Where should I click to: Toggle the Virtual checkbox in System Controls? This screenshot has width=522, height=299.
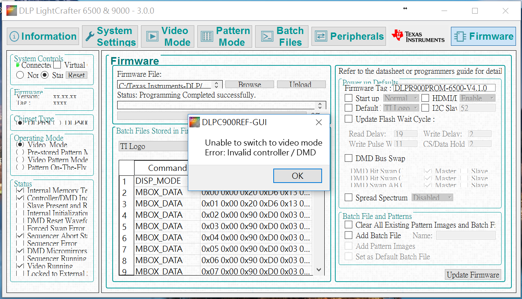click(57, 65)
